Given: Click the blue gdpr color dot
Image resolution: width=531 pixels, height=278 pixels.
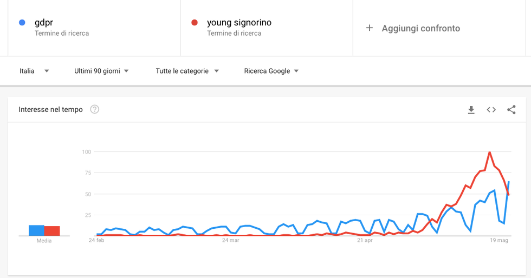Looking at the screenshot, I should [x=22, y=23].
